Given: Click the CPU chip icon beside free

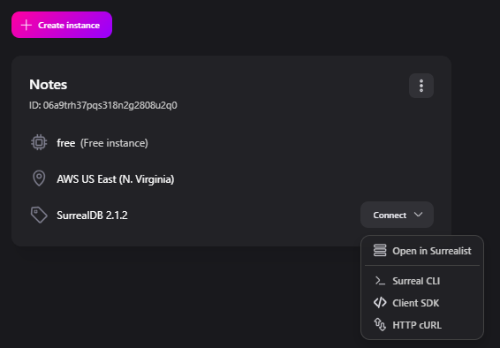Looking at the screenshot, I should click(x=39, y=142).
